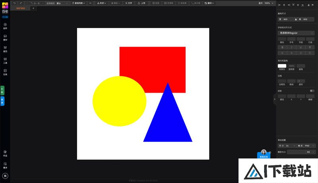Click the white 背景色 background color swatch
This screenshot has width=318, height=183.
[282, 66]
